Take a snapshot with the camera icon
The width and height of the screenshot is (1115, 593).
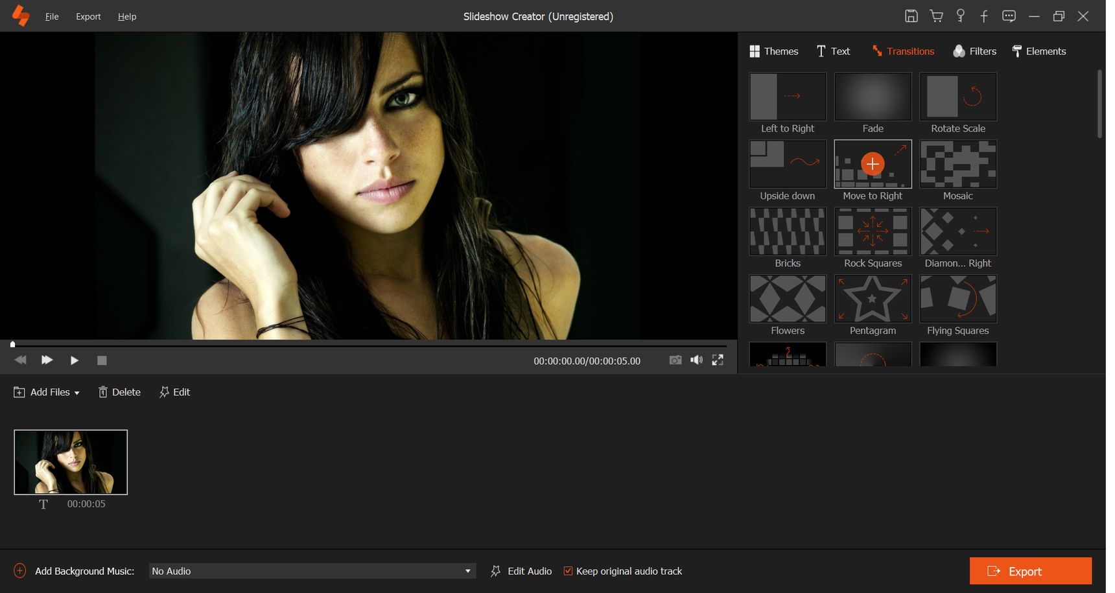tap(675, 360)
